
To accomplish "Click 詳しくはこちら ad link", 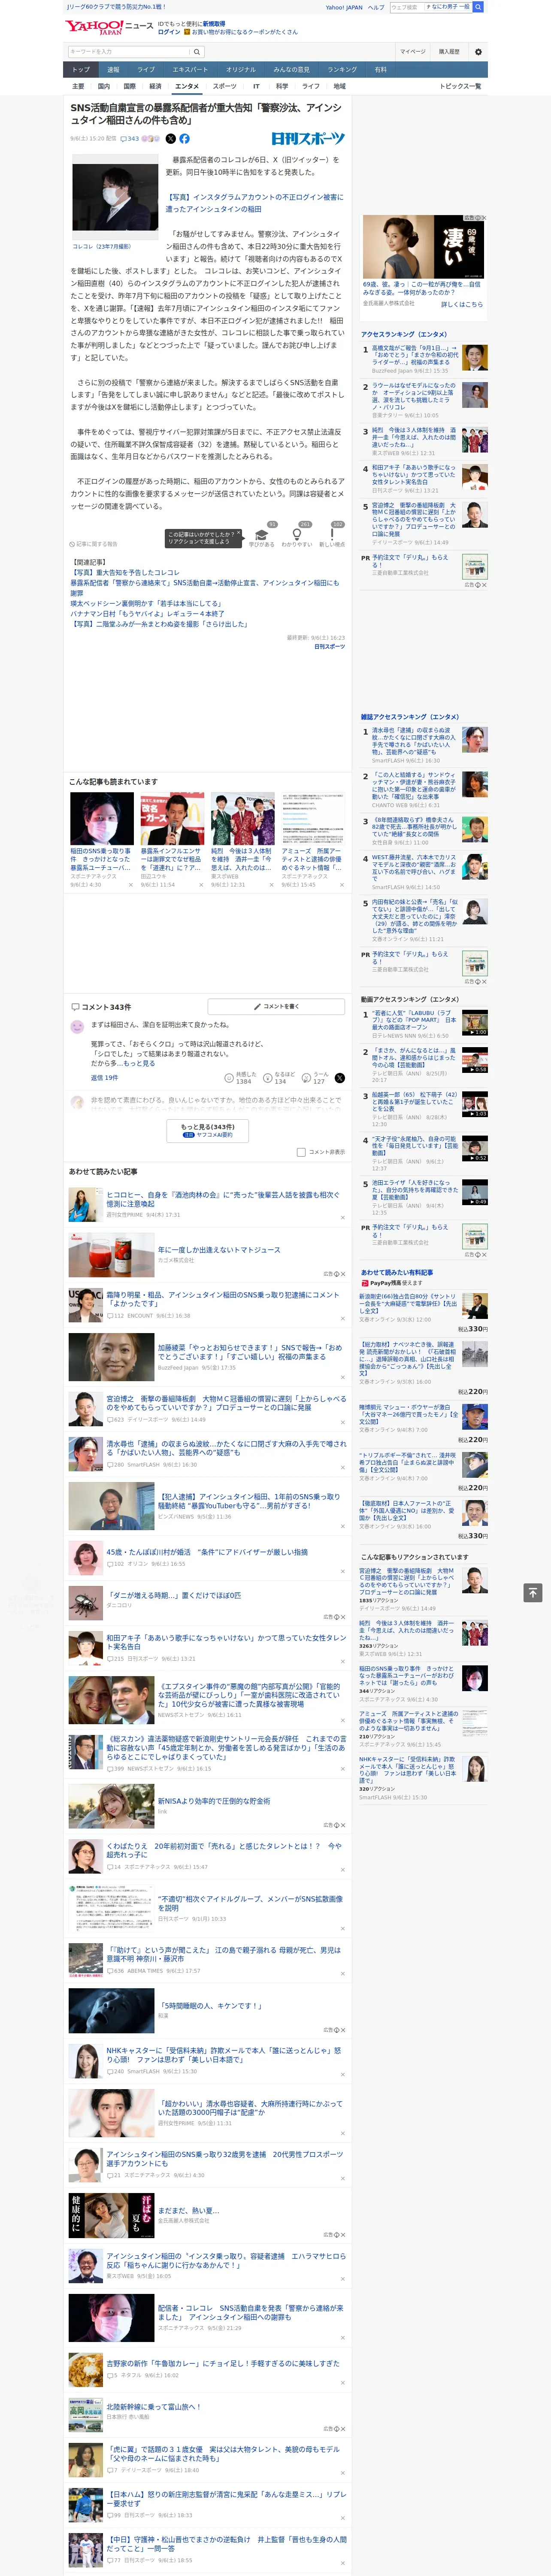I will point(462,304).
